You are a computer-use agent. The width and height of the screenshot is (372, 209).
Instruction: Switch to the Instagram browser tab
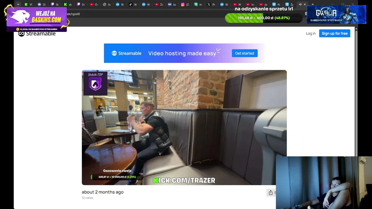[185, 4]
